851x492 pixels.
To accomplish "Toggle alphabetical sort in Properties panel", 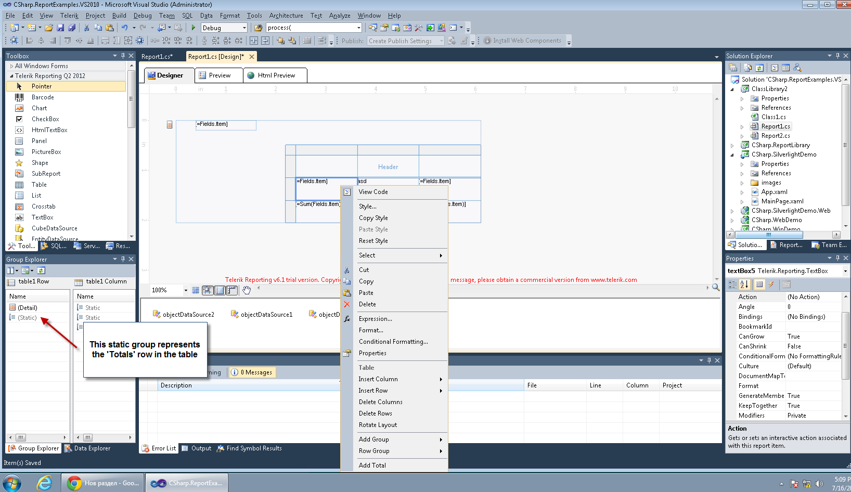I will pyautogui.click(x=744, y=284).
